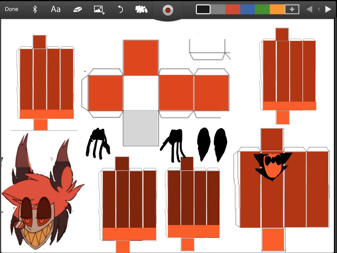
Task: Add a new custom color with the plus
Action: point(292,9)
